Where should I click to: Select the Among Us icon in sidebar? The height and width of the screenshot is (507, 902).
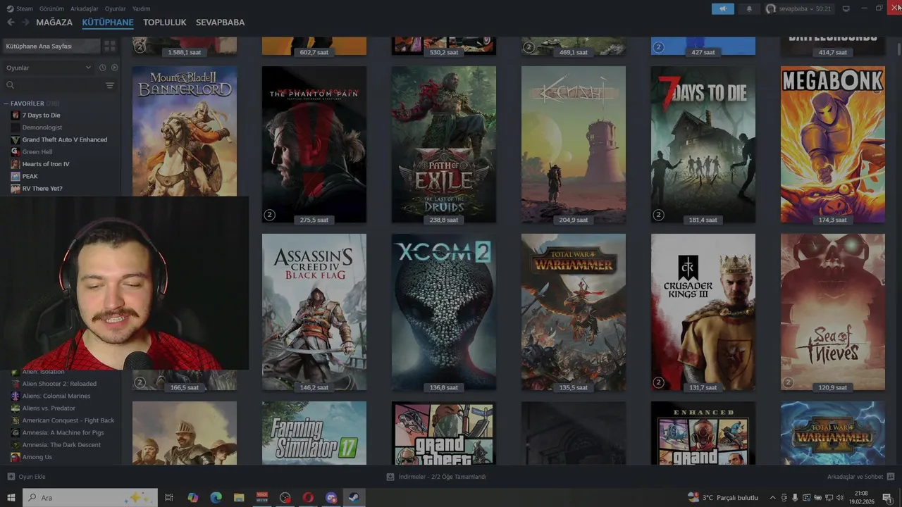coord(16,457)
